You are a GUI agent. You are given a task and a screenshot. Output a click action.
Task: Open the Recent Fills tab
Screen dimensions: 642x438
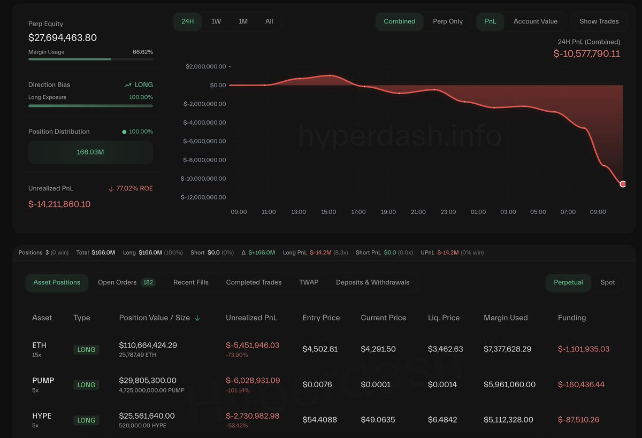[191, 282]
